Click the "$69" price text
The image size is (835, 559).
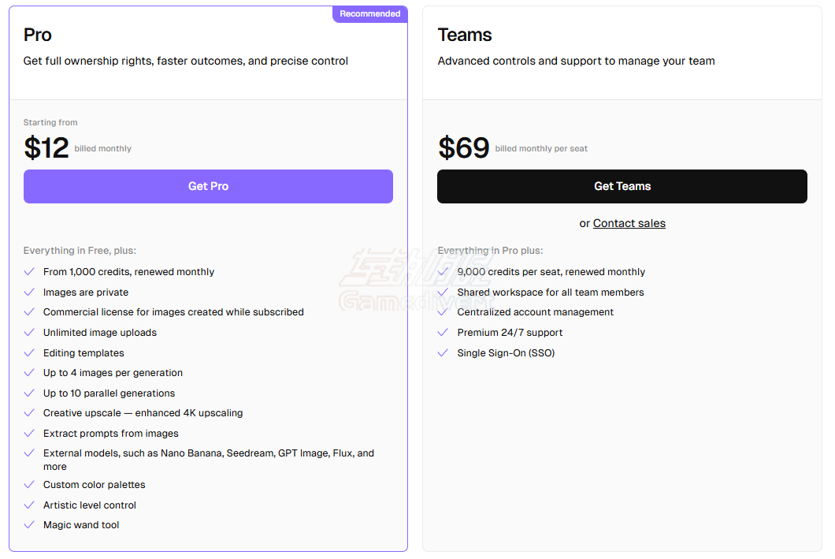pyautogui.click(x=461, y=147)
